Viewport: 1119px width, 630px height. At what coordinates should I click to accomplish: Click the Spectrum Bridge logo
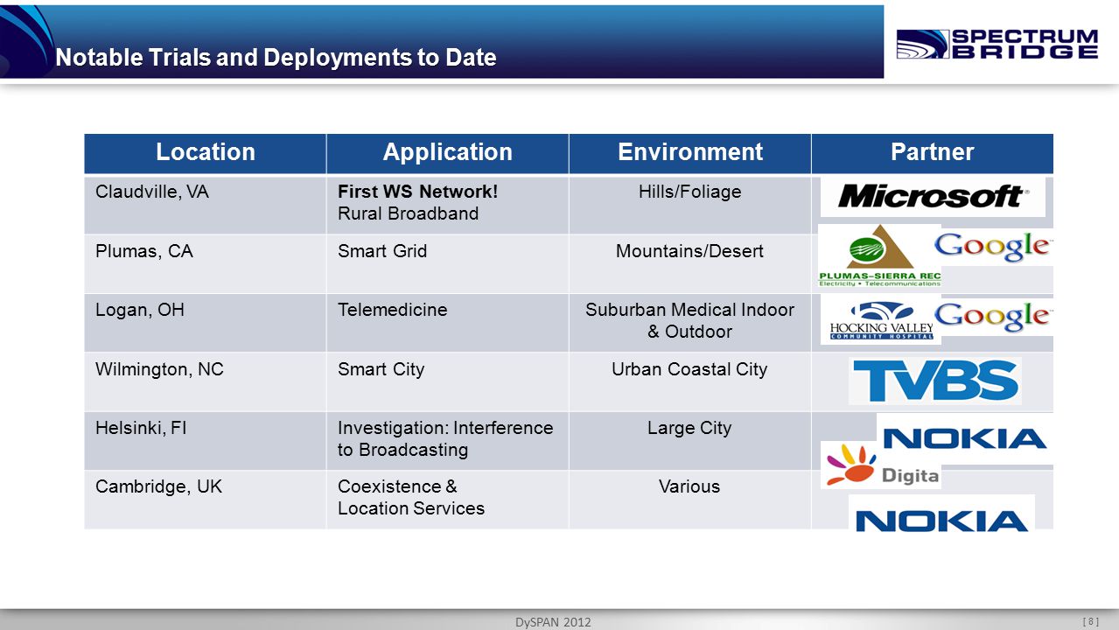click(997, 44)
